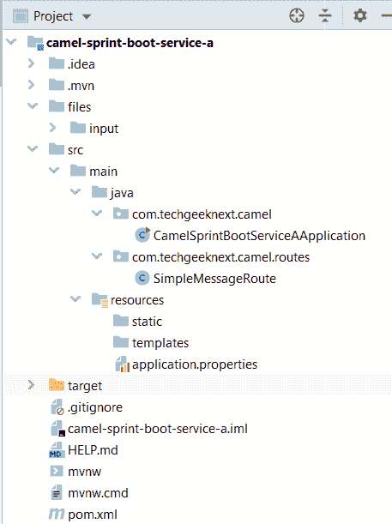The image size is (392, 524).
Task: Select the templates folder
Action: coord(160,343)
